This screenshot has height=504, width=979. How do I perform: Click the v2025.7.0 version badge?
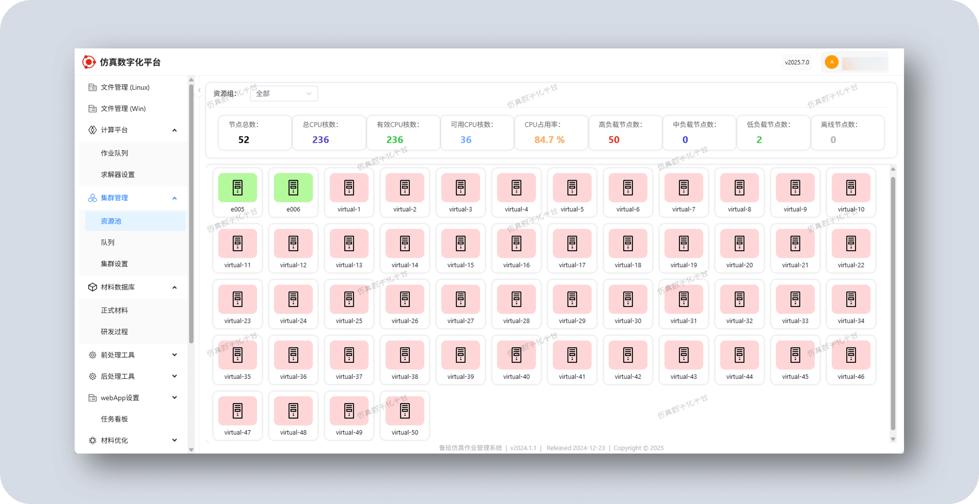coord(797,62)
